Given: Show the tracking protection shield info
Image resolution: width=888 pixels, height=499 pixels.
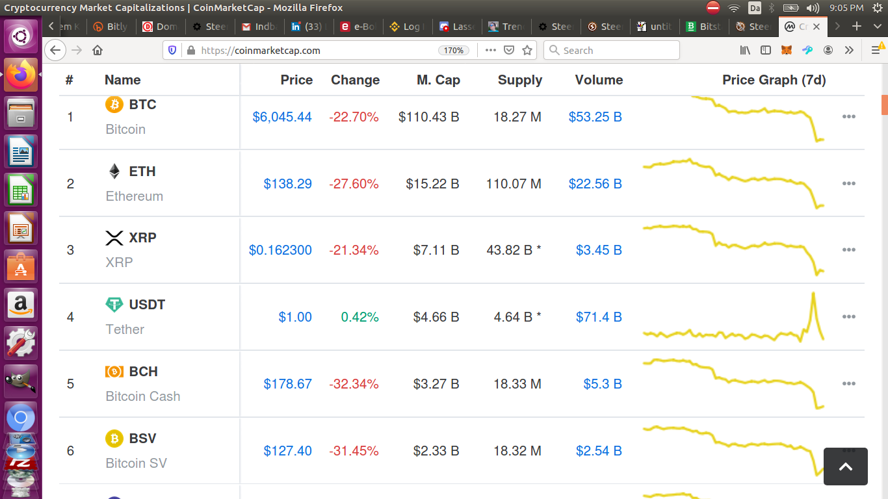Looking at the screenshot, I should click(x=172, y=50).
